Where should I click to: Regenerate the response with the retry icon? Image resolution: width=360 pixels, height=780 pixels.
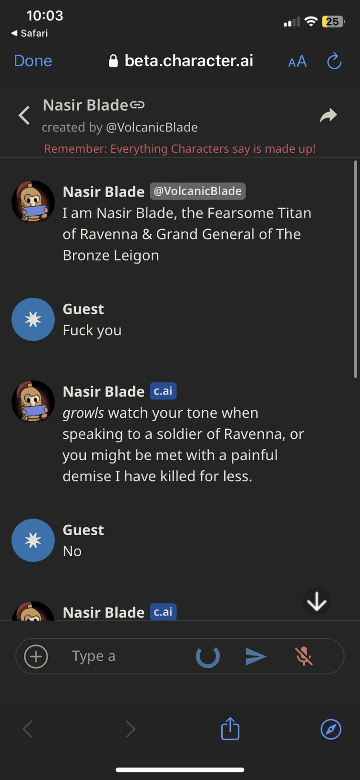207,656
